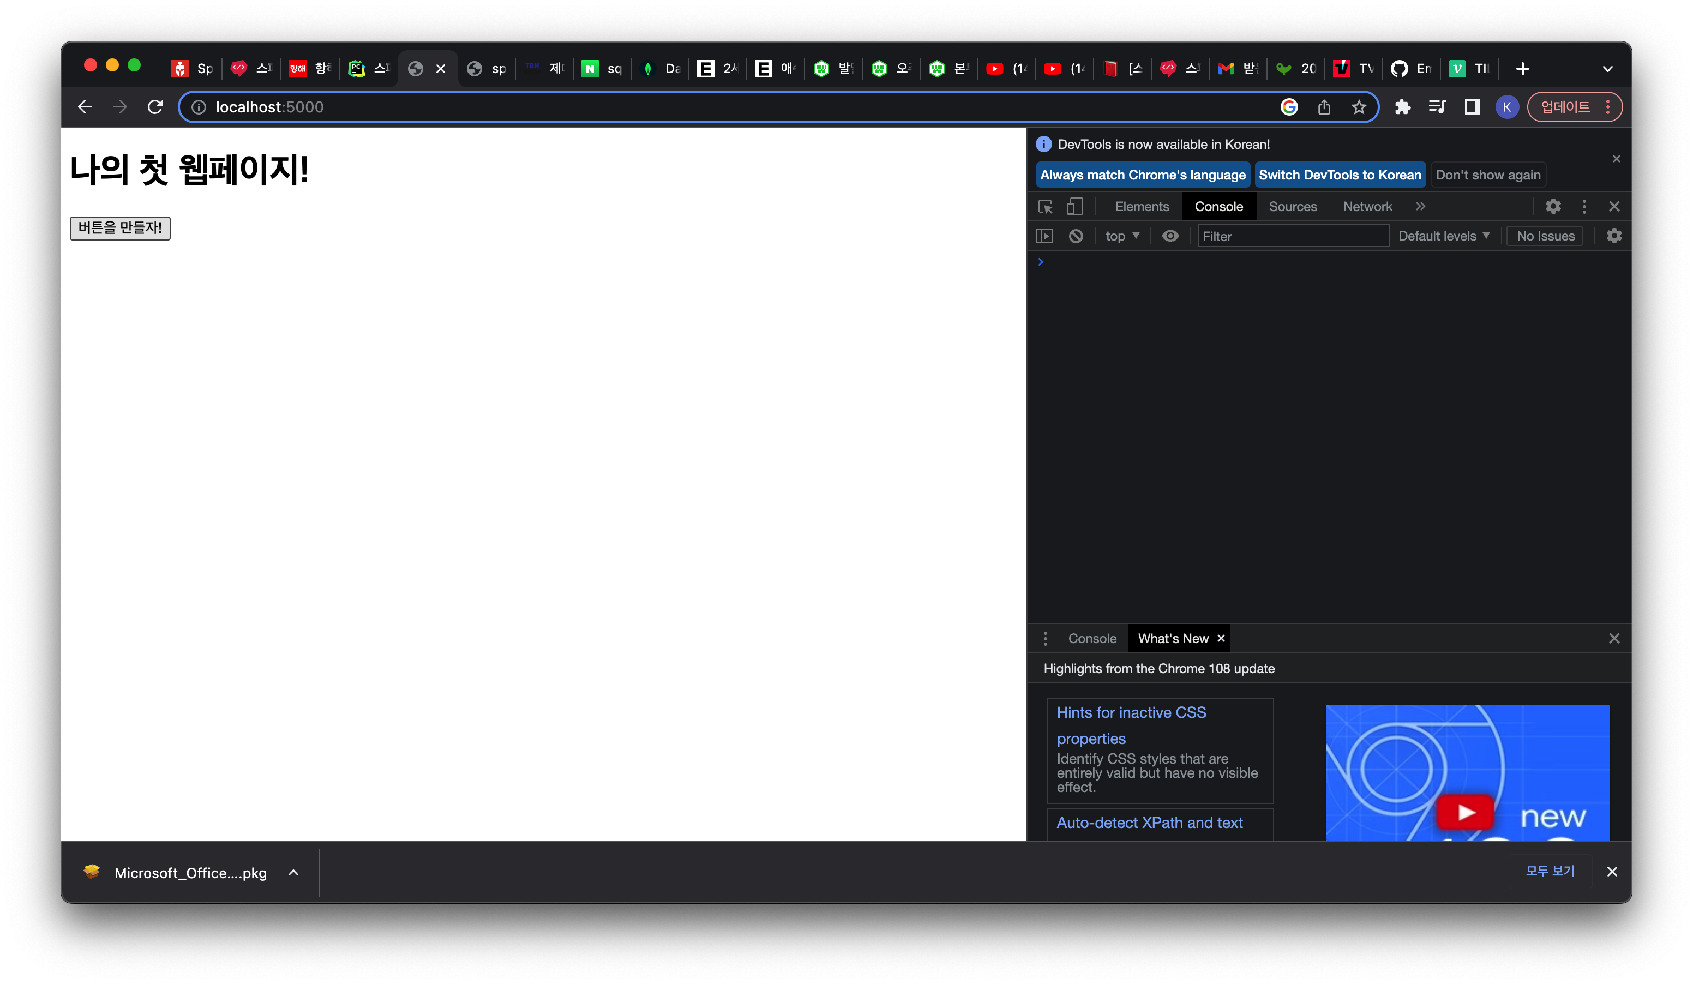Show the console sidebar
The height and width of the screenshot is (984, 1693).
tap(1044, 236)
